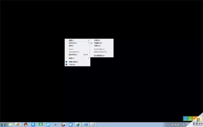Switch to the pencil-icon taskbar button
Screen dimensions: 203x127
coord(93,125)
